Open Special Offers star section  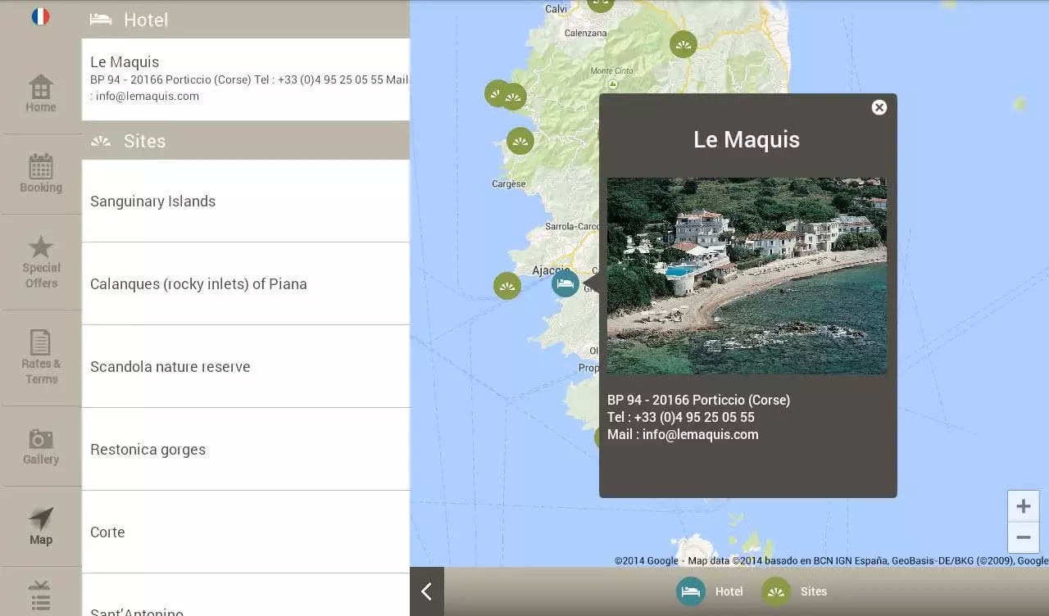tap(40, 262)
